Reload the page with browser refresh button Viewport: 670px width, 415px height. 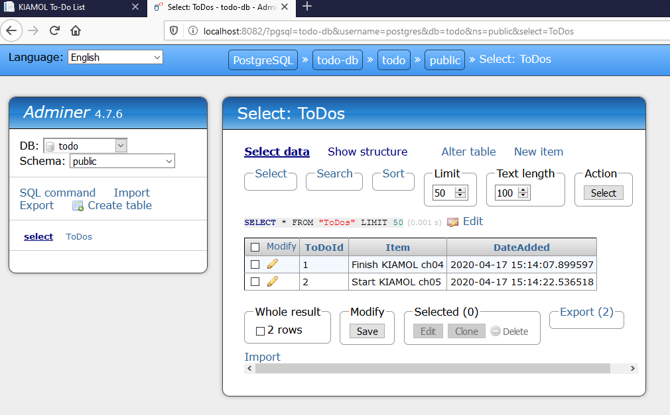(54, 30)
